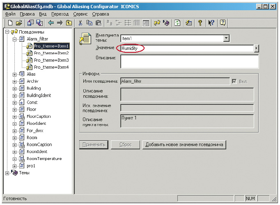280x205 pixels.
Task: Select the Pro_theme=Item2 tree item
Action: (51, 53)
